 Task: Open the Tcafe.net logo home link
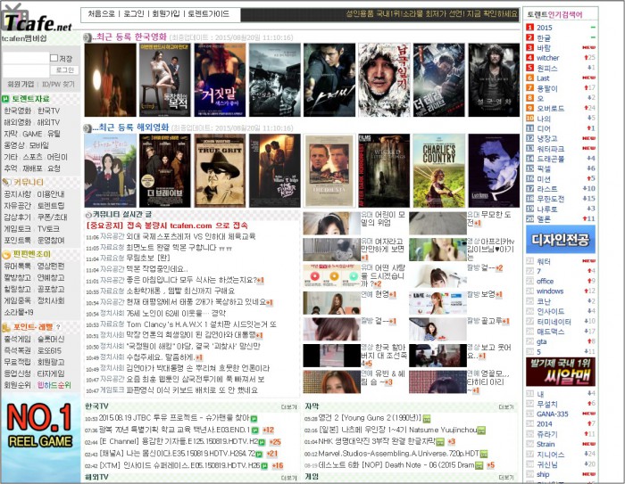[37, 19]
